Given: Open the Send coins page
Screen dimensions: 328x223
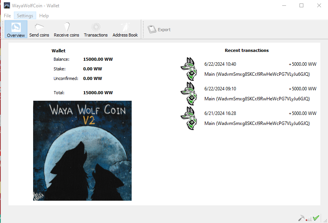Looking at the screenshot, I should (x=39, y=29).
